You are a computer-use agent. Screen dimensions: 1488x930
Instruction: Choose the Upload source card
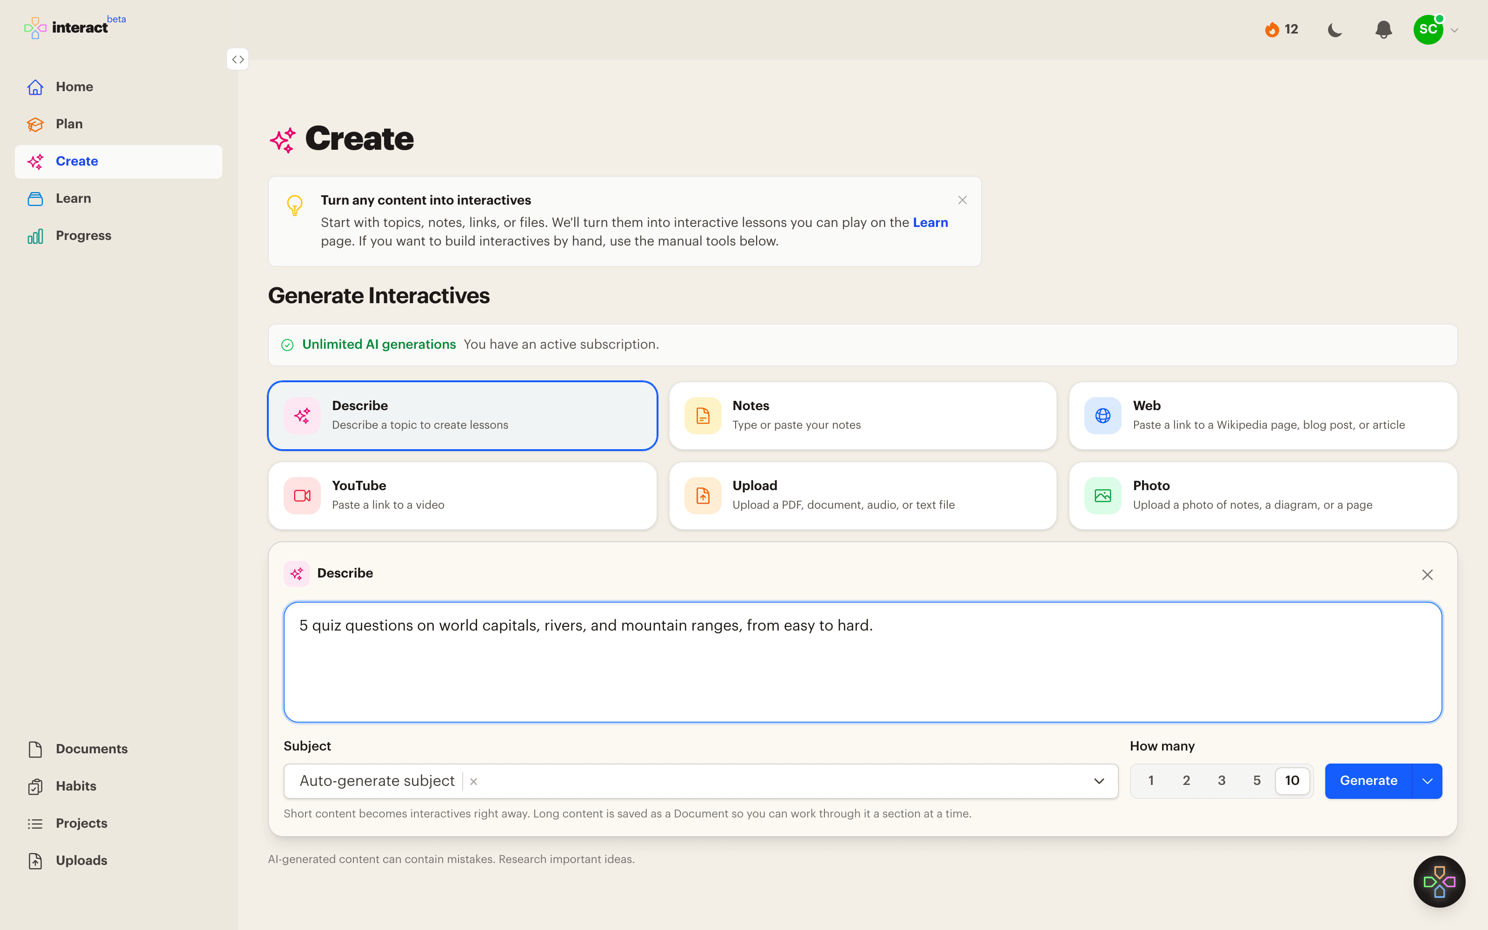click(x=863, y=496)
